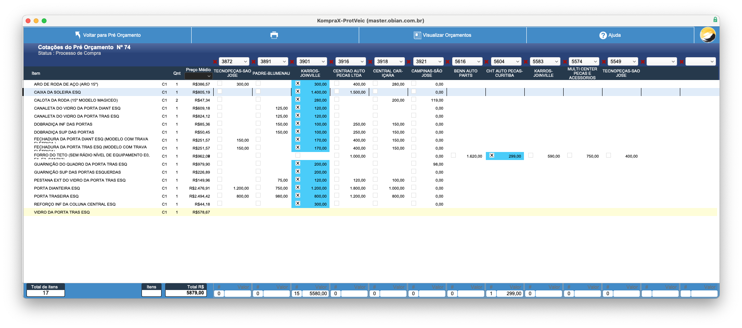This screenshot has height=328, width=742.
Task: Click the 980,00 PADRE-BLUMENAU quote for PORTA TRASEIRA
Action: 281,196
